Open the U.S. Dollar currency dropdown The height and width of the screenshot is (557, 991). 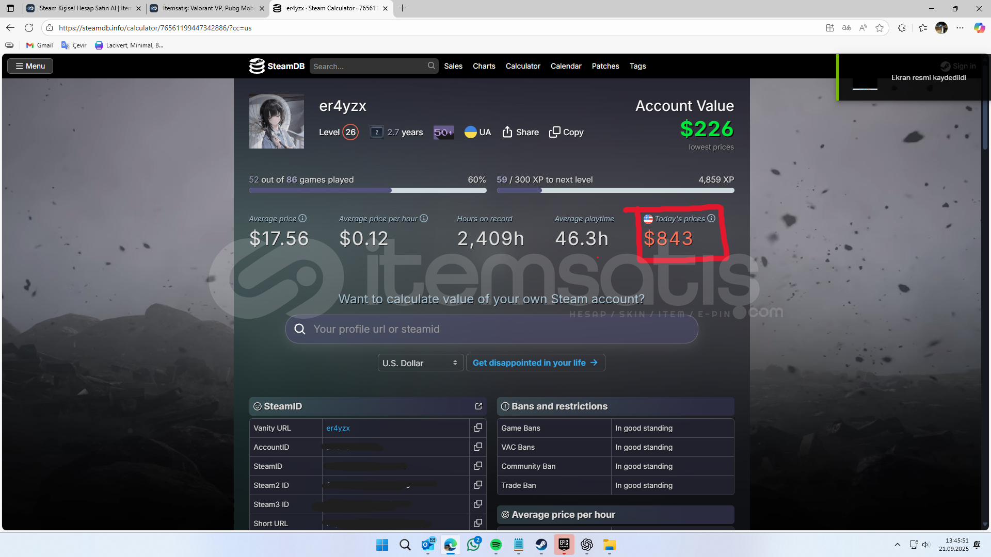(420, 363)
